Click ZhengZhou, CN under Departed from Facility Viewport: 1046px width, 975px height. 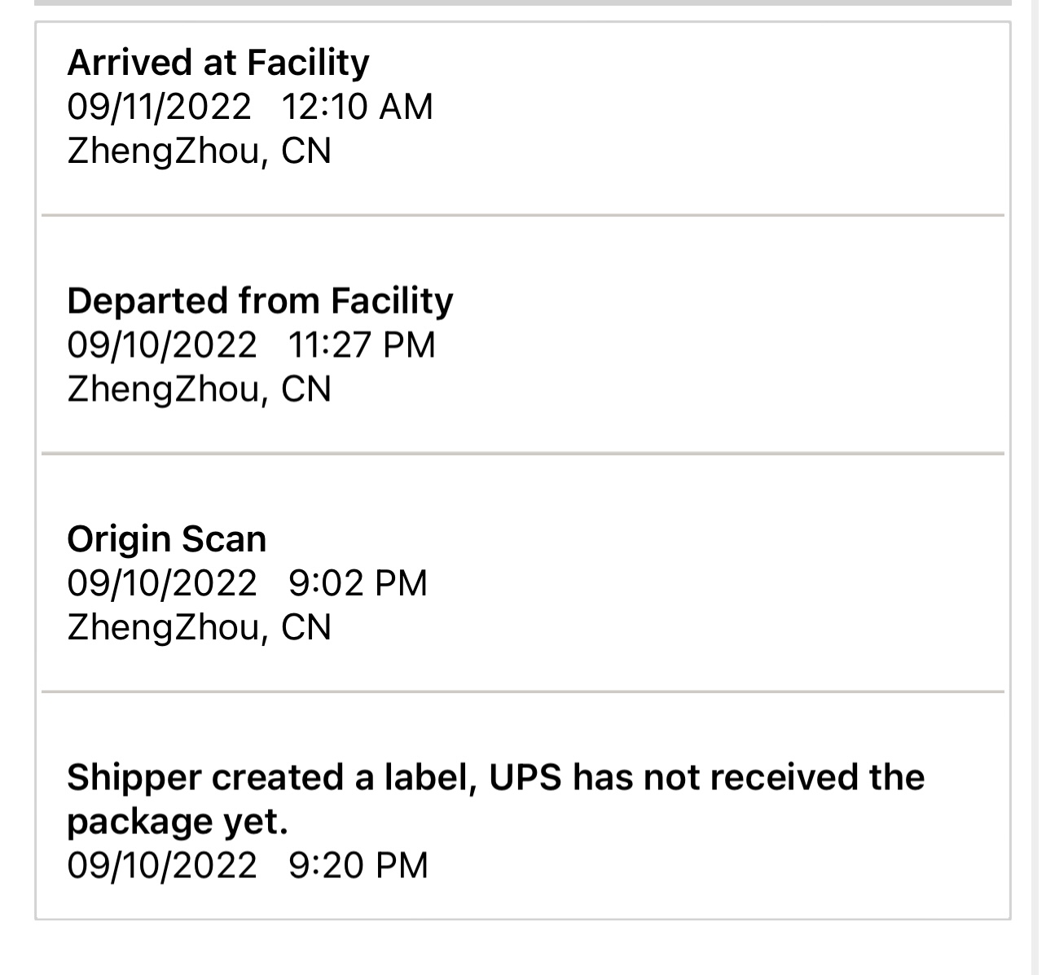pyautogui.click(x=200, y=389)
